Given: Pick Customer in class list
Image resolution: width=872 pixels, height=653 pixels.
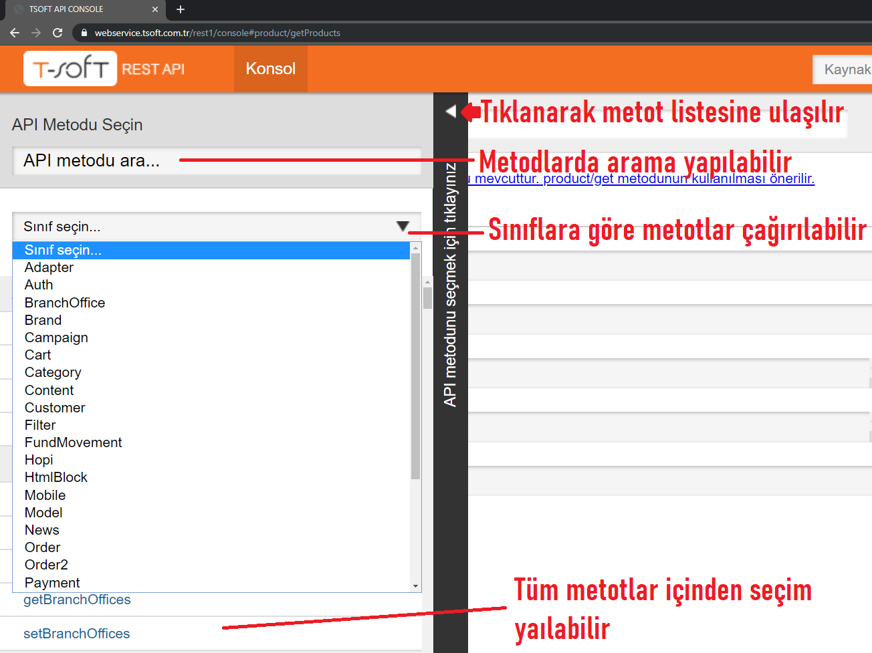Looking at the screenshot, I should [211, 408].
